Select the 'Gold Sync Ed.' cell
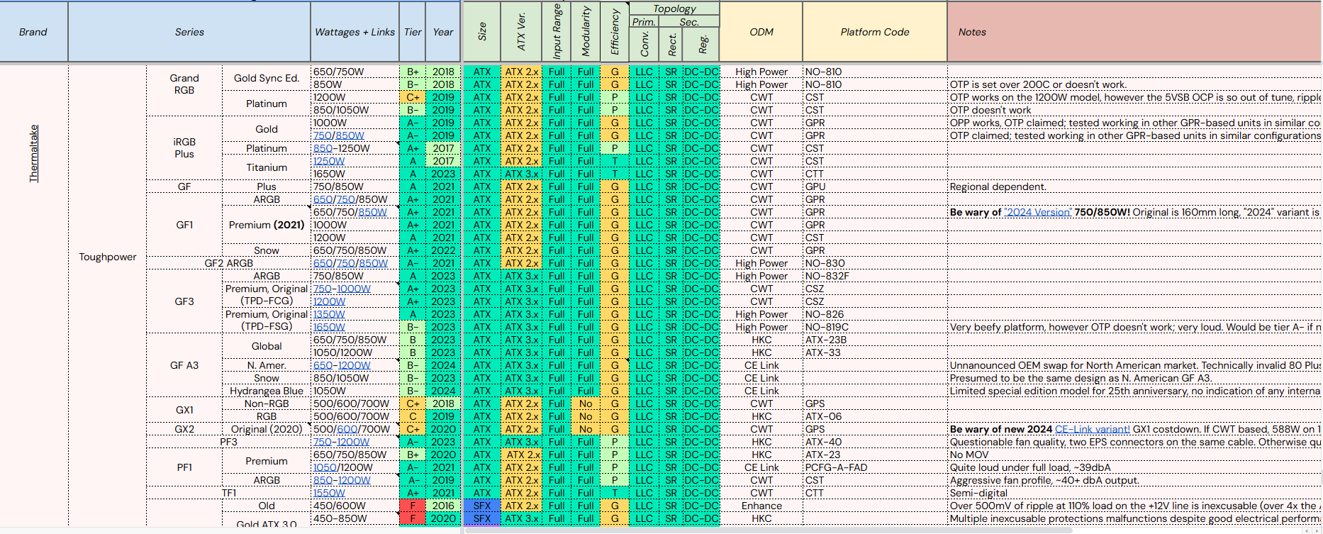 [x=267, y=78]
